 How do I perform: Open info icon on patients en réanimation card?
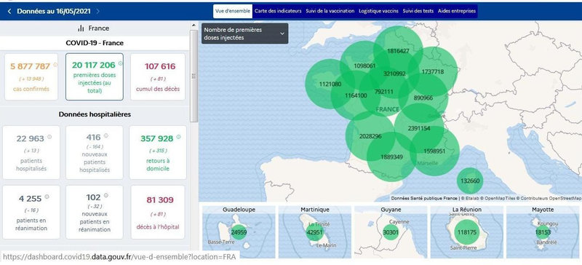(x=47, y=197)
